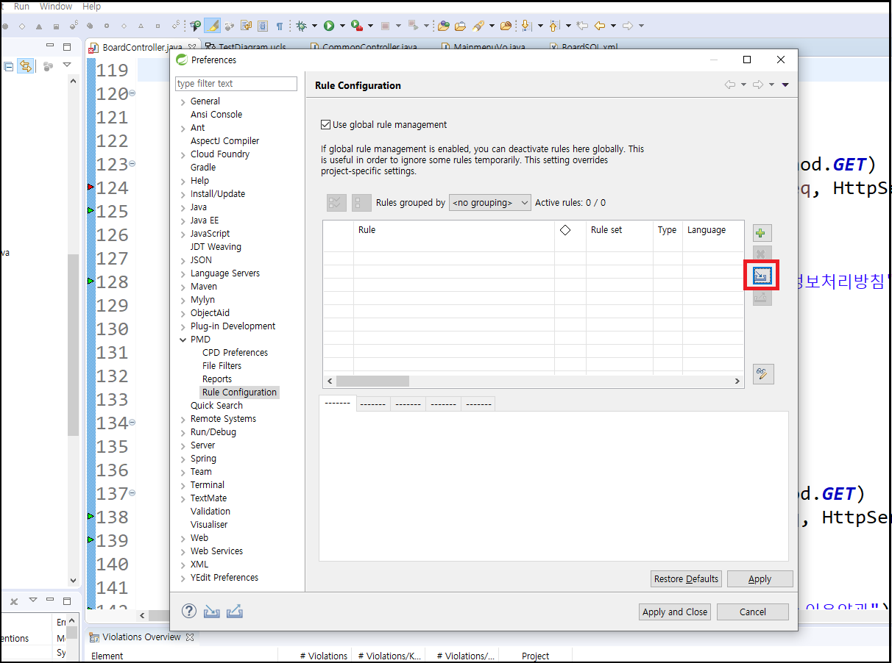Click Restore Defaults button
The height and width of the screenshot is (663, 892).
click(x=686, y=579)
